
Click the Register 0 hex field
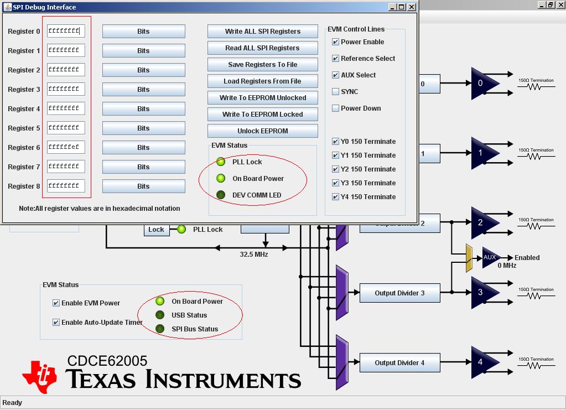tap(66, 31)
